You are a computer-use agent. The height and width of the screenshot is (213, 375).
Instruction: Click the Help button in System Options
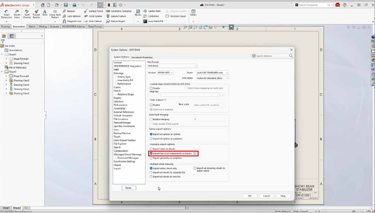[x=283, y=196]
